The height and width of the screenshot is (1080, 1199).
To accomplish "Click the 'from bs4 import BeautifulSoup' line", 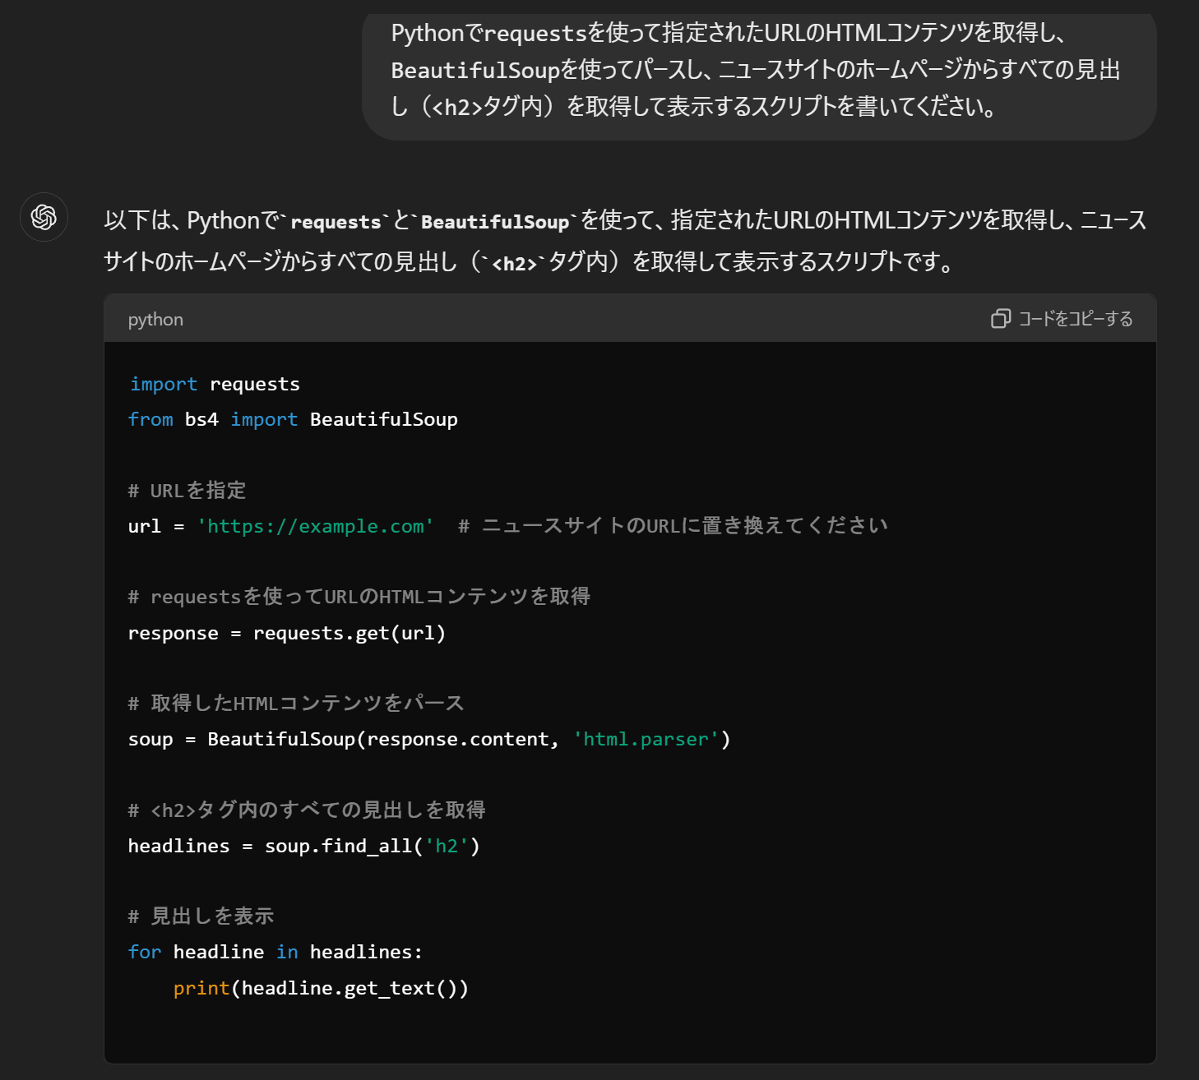I will 293,420.
